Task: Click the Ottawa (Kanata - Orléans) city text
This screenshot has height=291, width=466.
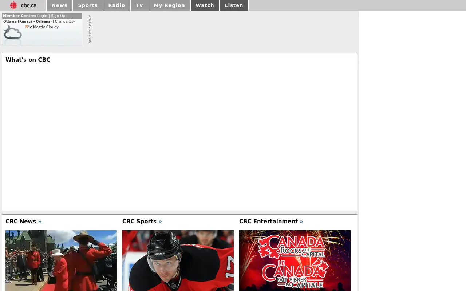Action: (27, 21)
